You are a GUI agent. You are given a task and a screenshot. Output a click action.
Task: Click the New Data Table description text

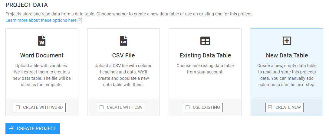pyautogui.click(x=287, y=75)
